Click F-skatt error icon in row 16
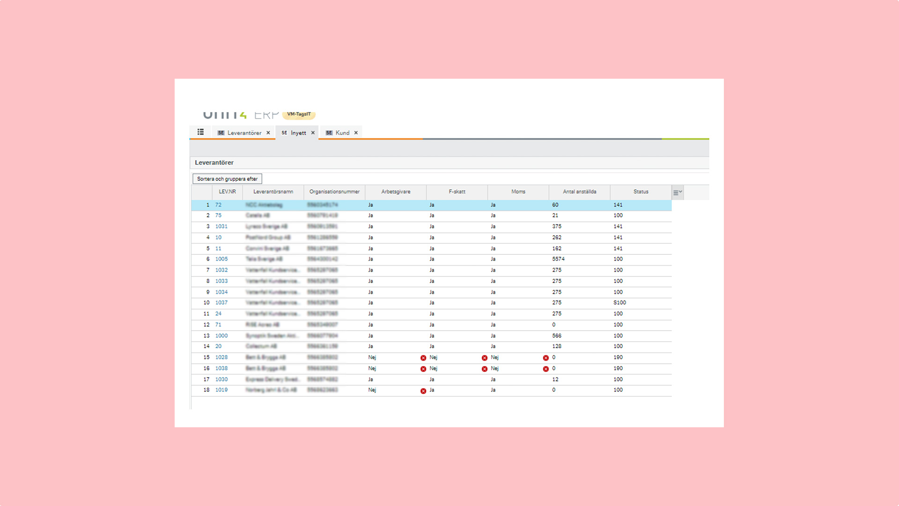 (x=485, y=369)
